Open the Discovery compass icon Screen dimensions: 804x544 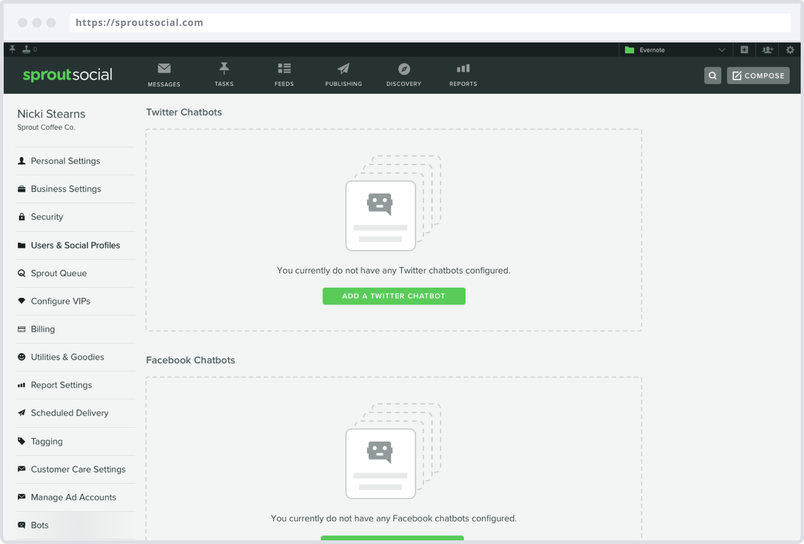pyautogui.click(x=404, y=69)
